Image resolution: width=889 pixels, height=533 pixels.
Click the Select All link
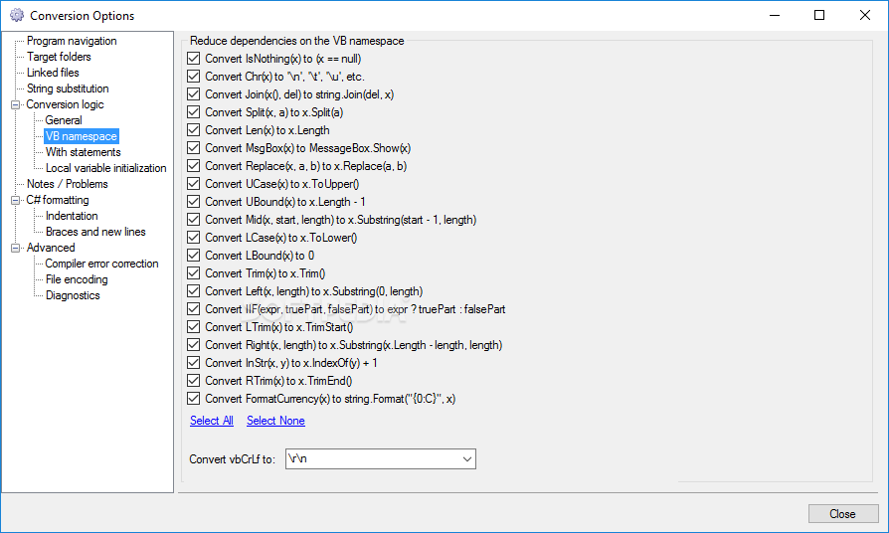[212, 421]
